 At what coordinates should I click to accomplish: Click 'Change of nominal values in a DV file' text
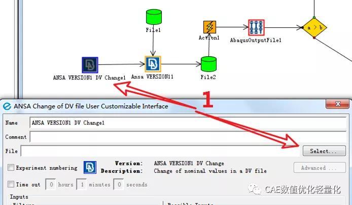pyautogui.click(x=210, y=171)
